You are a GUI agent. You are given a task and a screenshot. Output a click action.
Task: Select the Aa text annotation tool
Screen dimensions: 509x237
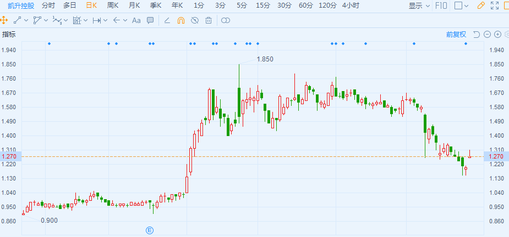(x=136, y=20)
